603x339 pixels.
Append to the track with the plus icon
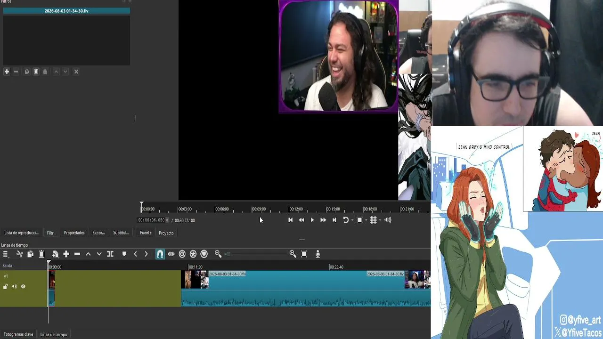click(66, 254)
